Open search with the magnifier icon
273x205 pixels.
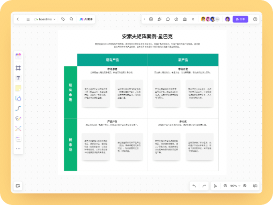point(71,19)
